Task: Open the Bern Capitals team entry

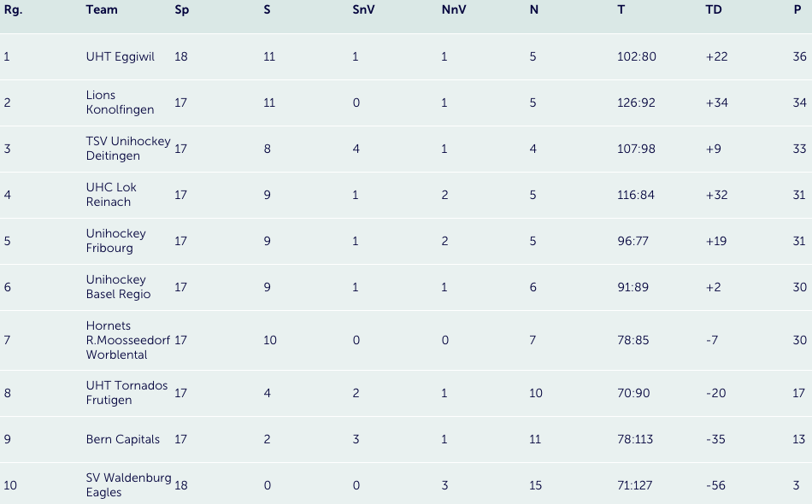Action: (x=123, y=439)
